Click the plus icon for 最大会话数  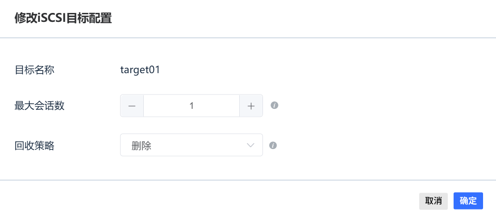pyautogui.click(x=251, y=106)
